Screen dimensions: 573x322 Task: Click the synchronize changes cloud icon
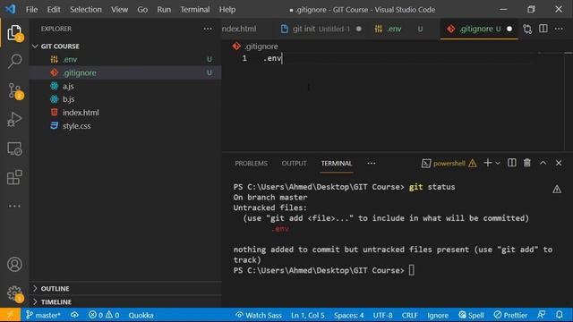click(74, 315)
